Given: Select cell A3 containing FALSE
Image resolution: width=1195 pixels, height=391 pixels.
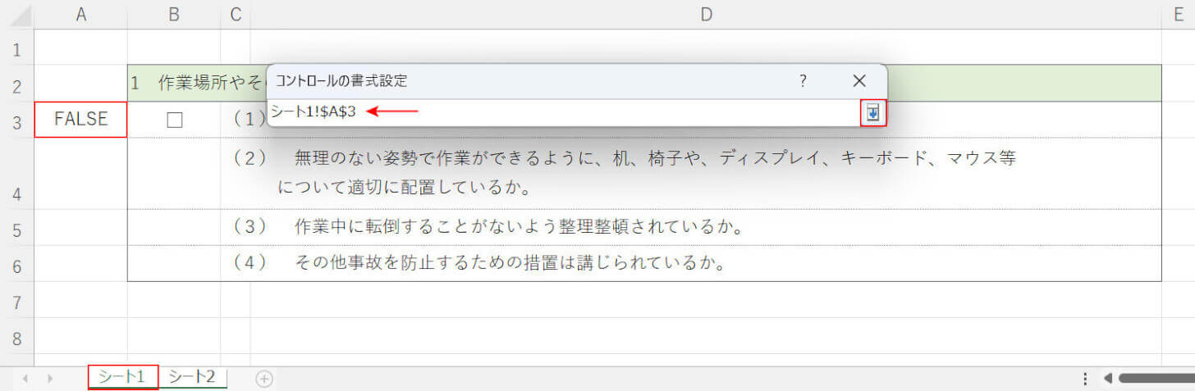Looking at the screenshot, I should click(81, 120).
